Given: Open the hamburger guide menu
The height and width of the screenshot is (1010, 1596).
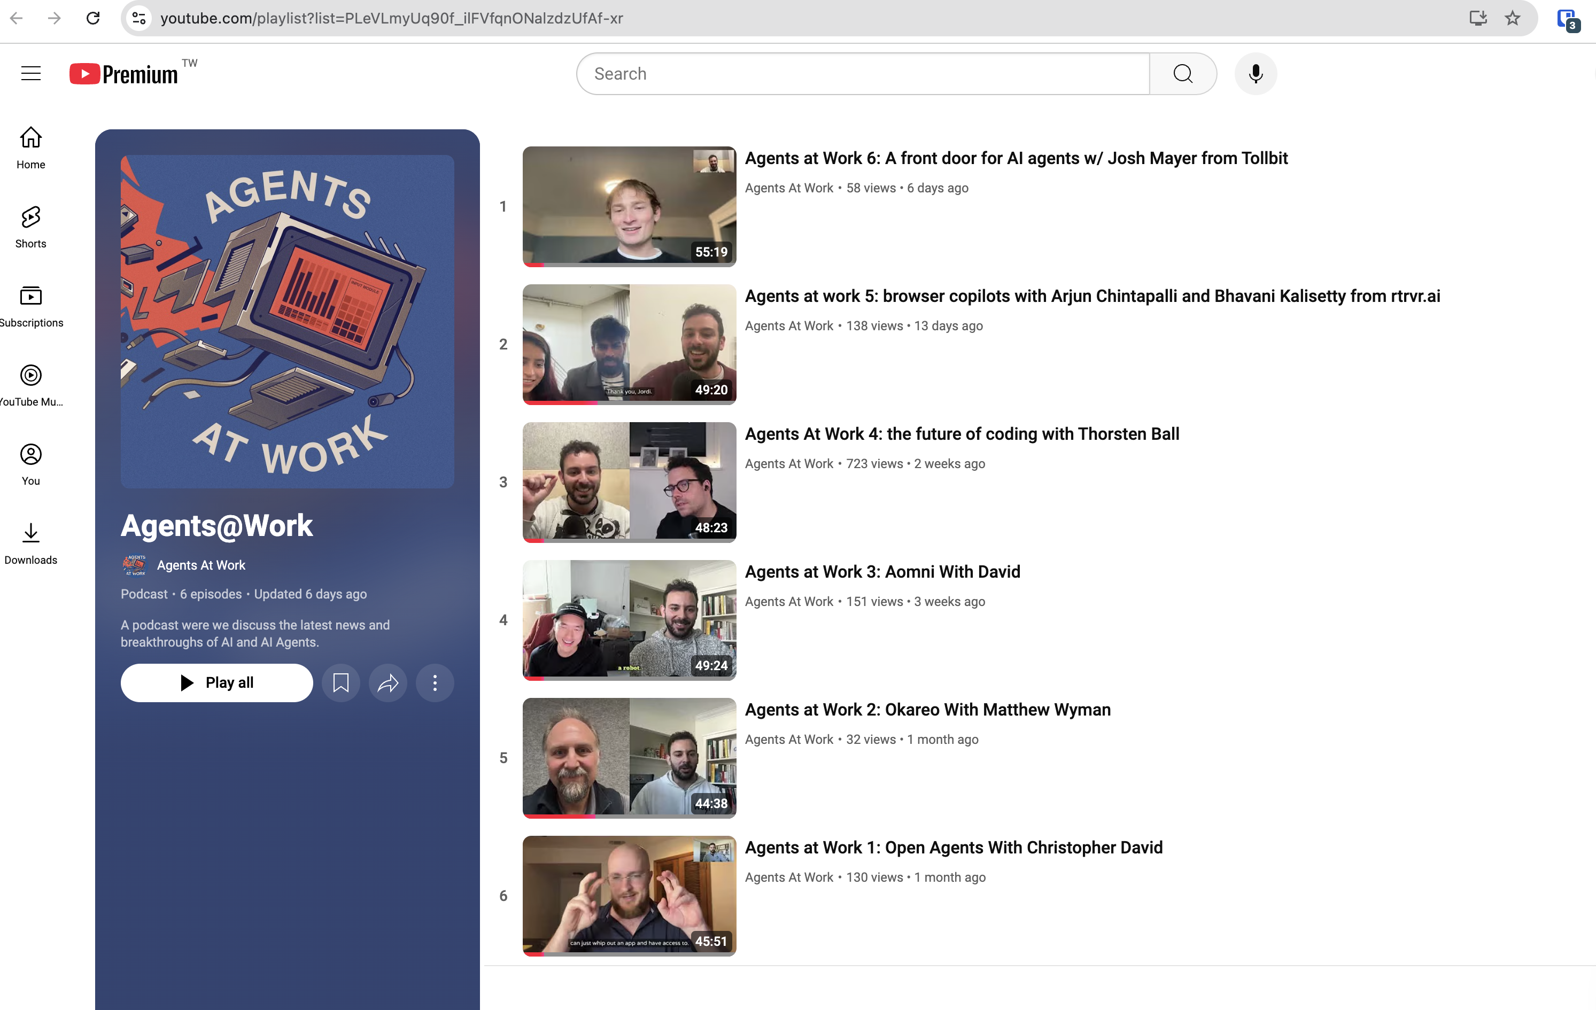Looking at the screenshot, I should click(30, 74).
